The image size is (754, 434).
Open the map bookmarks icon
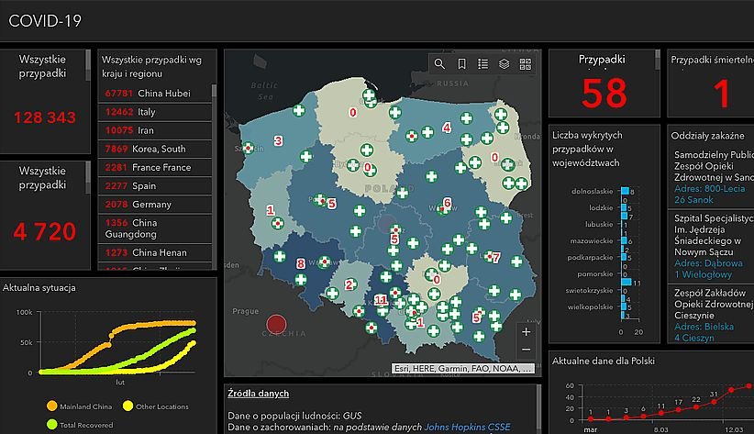click(x=461, y=64)
